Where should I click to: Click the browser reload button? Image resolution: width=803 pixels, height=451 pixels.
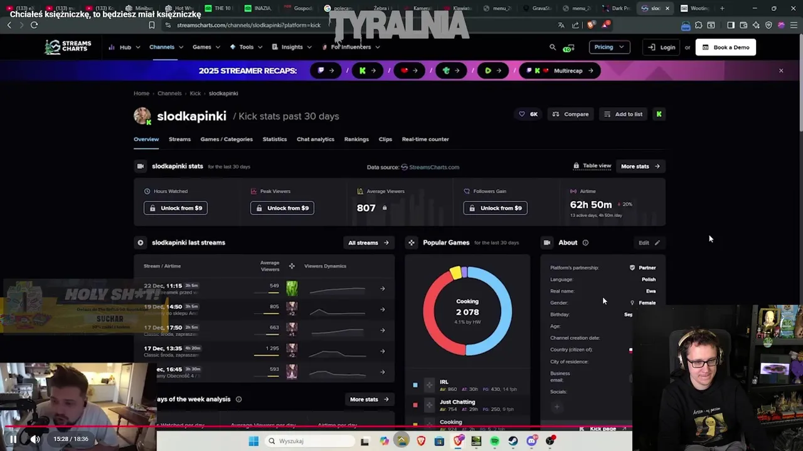34,25
